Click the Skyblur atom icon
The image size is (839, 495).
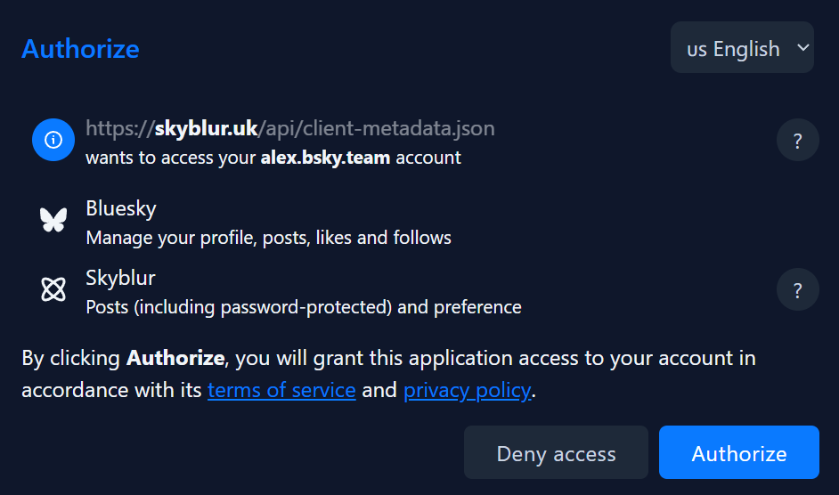tap(53, 289)
